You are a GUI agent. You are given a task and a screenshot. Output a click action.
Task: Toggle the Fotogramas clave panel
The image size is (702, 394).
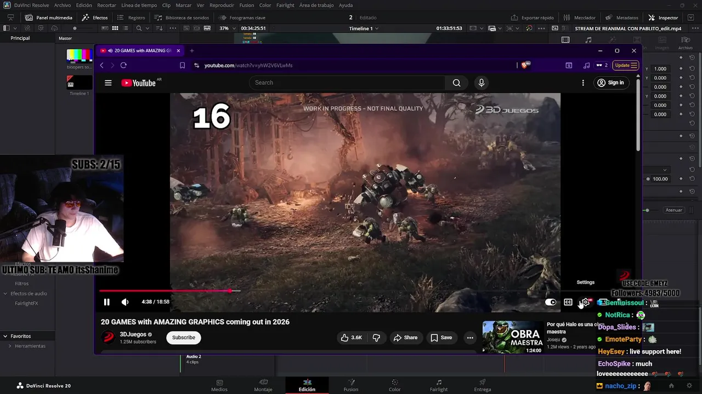click(242, 18)
